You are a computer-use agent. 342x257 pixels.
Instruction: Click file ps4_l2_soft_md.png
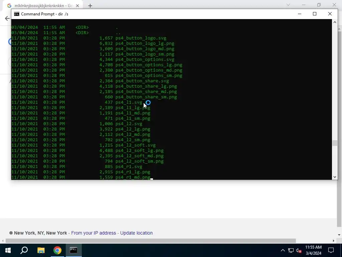pos(140,156)
